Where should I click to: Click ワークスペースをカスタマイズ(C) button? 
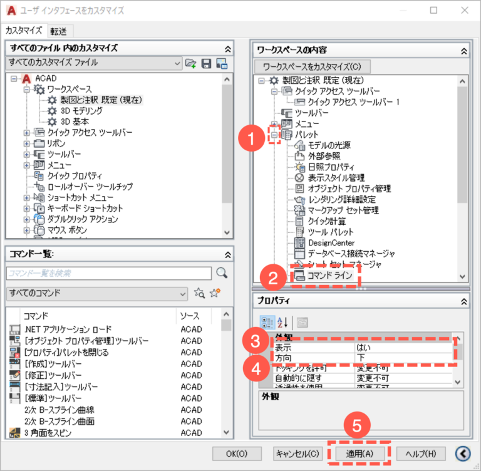[312, 66]
